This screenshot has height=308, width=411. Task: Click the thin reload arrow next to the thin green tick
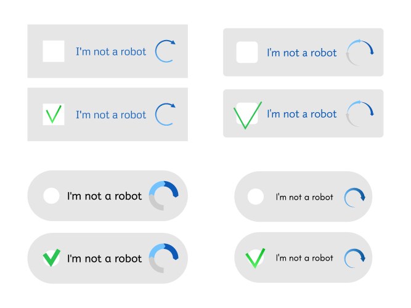tap(165, 115)
